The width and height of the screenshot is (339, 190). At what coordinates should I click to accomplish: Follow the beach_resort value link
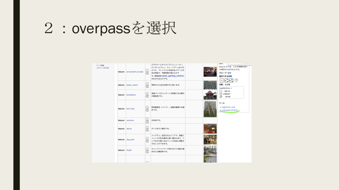coord(132,85)
